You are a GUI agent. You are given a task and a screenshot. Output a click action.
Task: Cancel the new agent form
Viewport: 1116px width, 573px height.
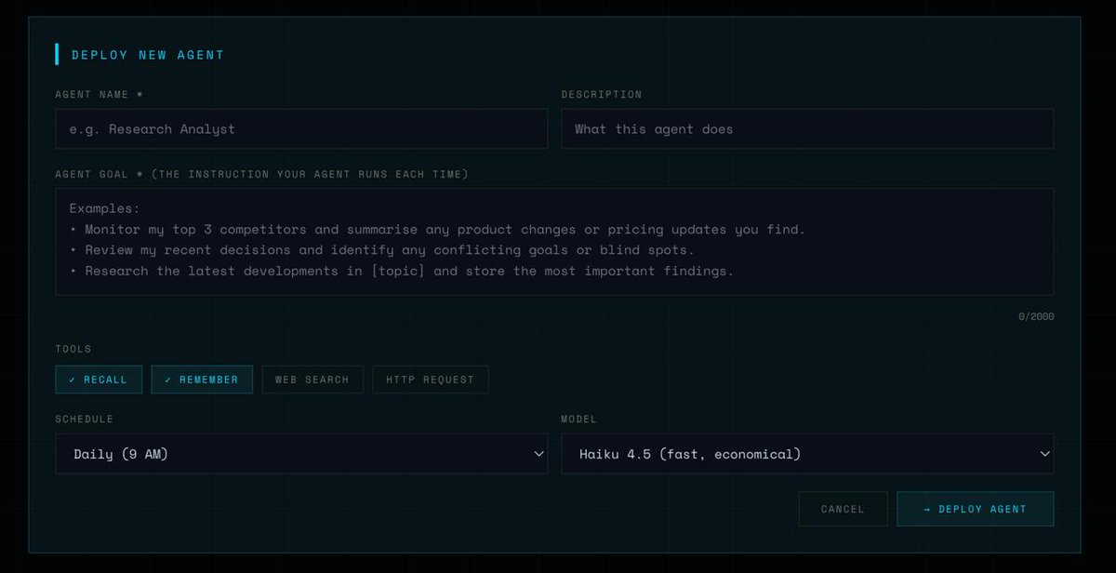pos(843,509)
